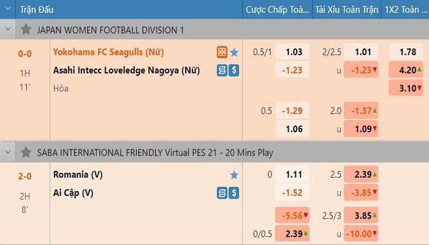The width and height of the screenshot is (429, 245).
Task: Choose Romania over 2.5 odds 2.39
Action: click(361, 174)
